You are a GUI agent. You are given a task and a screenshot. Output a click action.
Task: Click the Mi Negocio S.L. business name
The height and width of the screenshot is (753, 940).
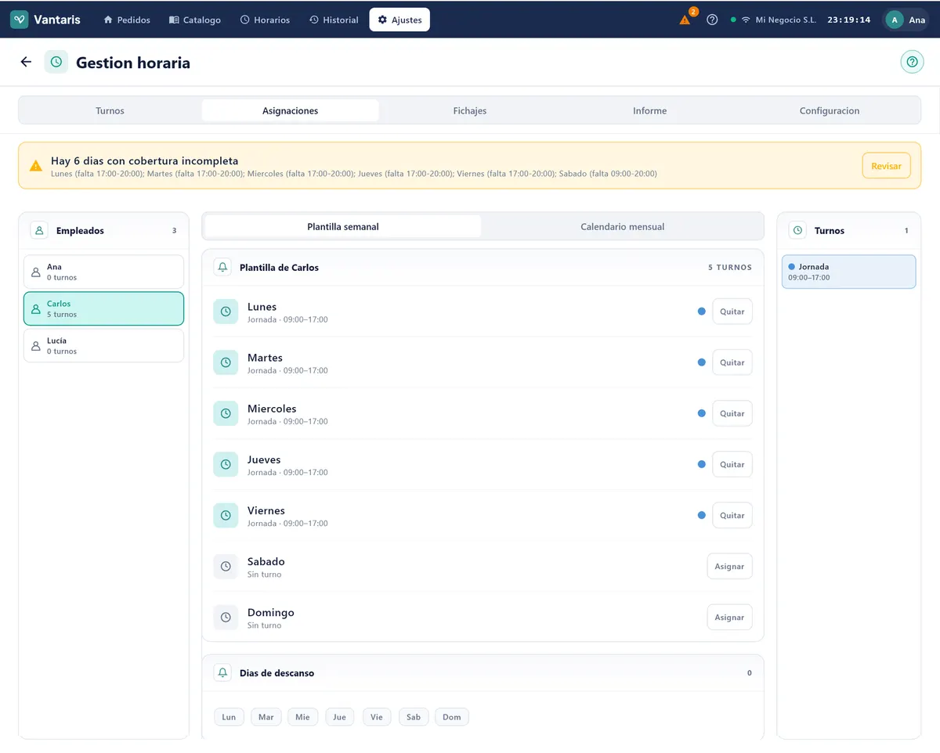pos(786,20)
